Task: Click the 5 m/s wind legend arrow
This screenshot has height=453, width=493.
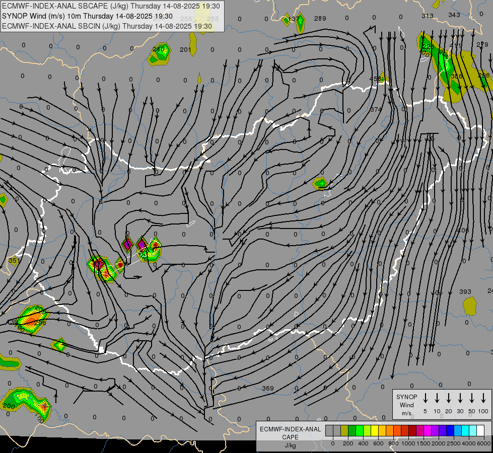Action: coord(426,398)
